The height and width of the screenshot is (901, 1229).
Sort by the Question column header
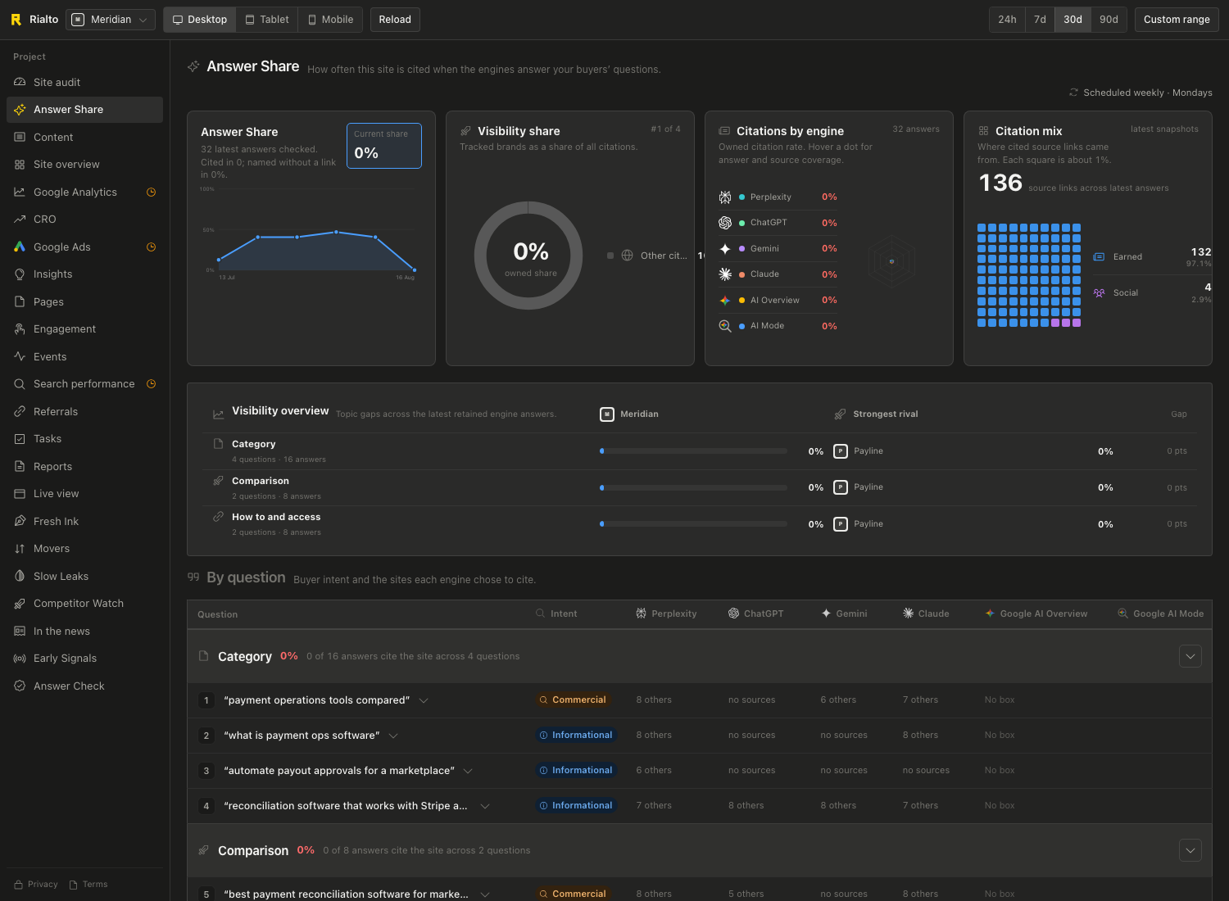[217, 614]
